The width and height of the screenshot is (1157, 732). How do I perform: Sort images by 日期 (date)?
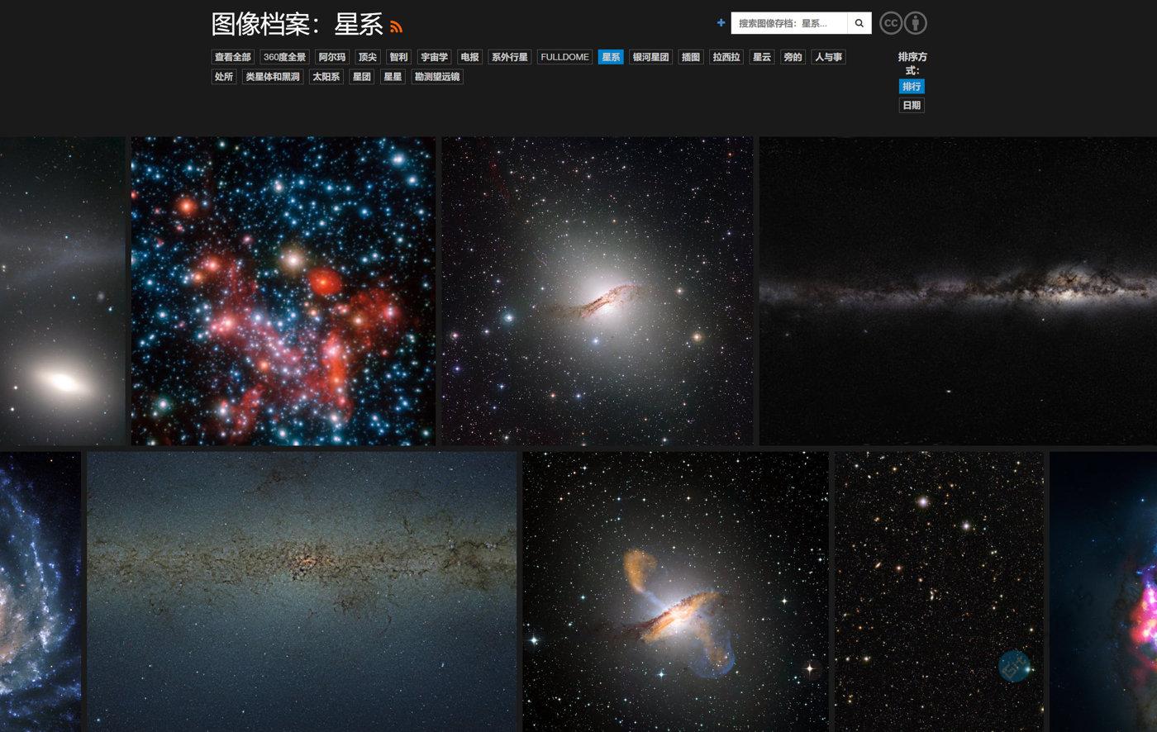pos(911,106)
